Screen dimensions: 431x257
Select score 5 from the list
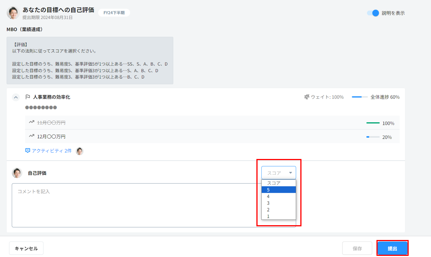(278, 190)
